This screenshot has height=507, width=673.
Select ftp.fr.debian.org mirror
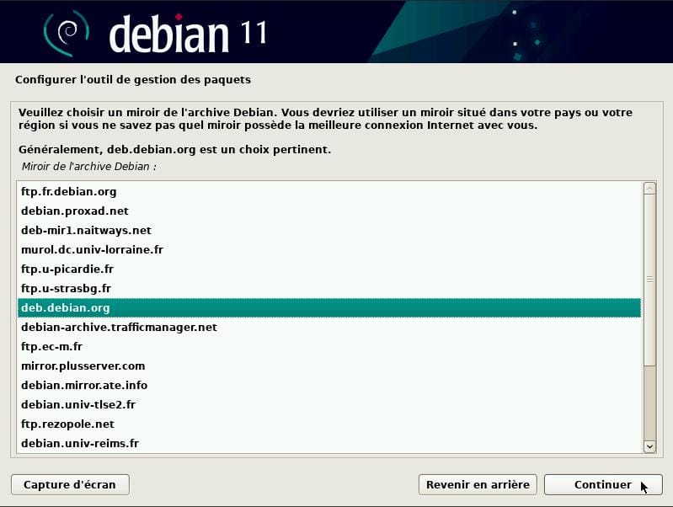point(329,191)
